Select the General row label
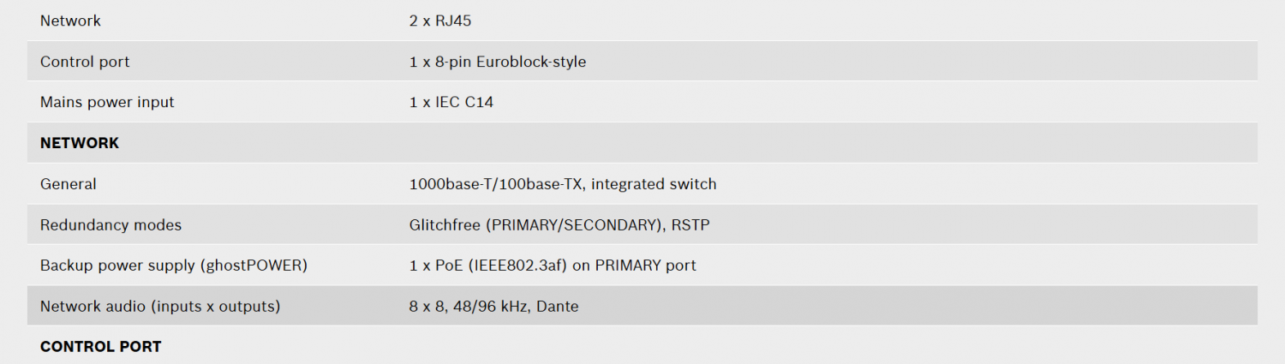Image resolution: width=1285 pixels, height=364 pixels. click(69, 184)
